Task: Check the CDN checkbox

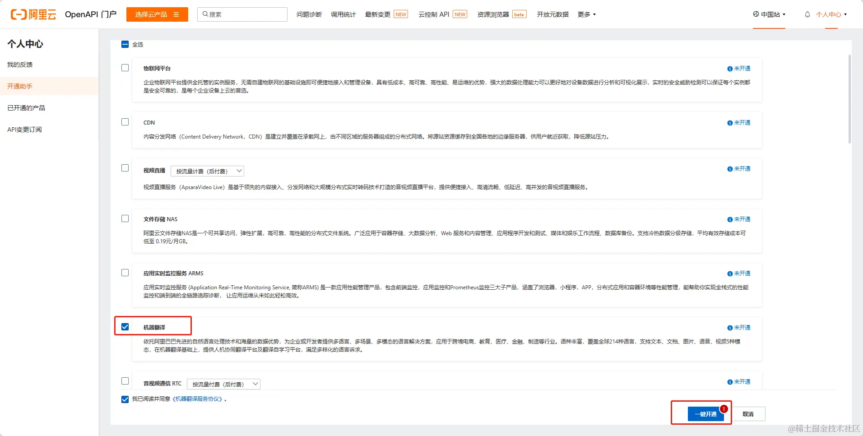Action: tap(125, 122)
